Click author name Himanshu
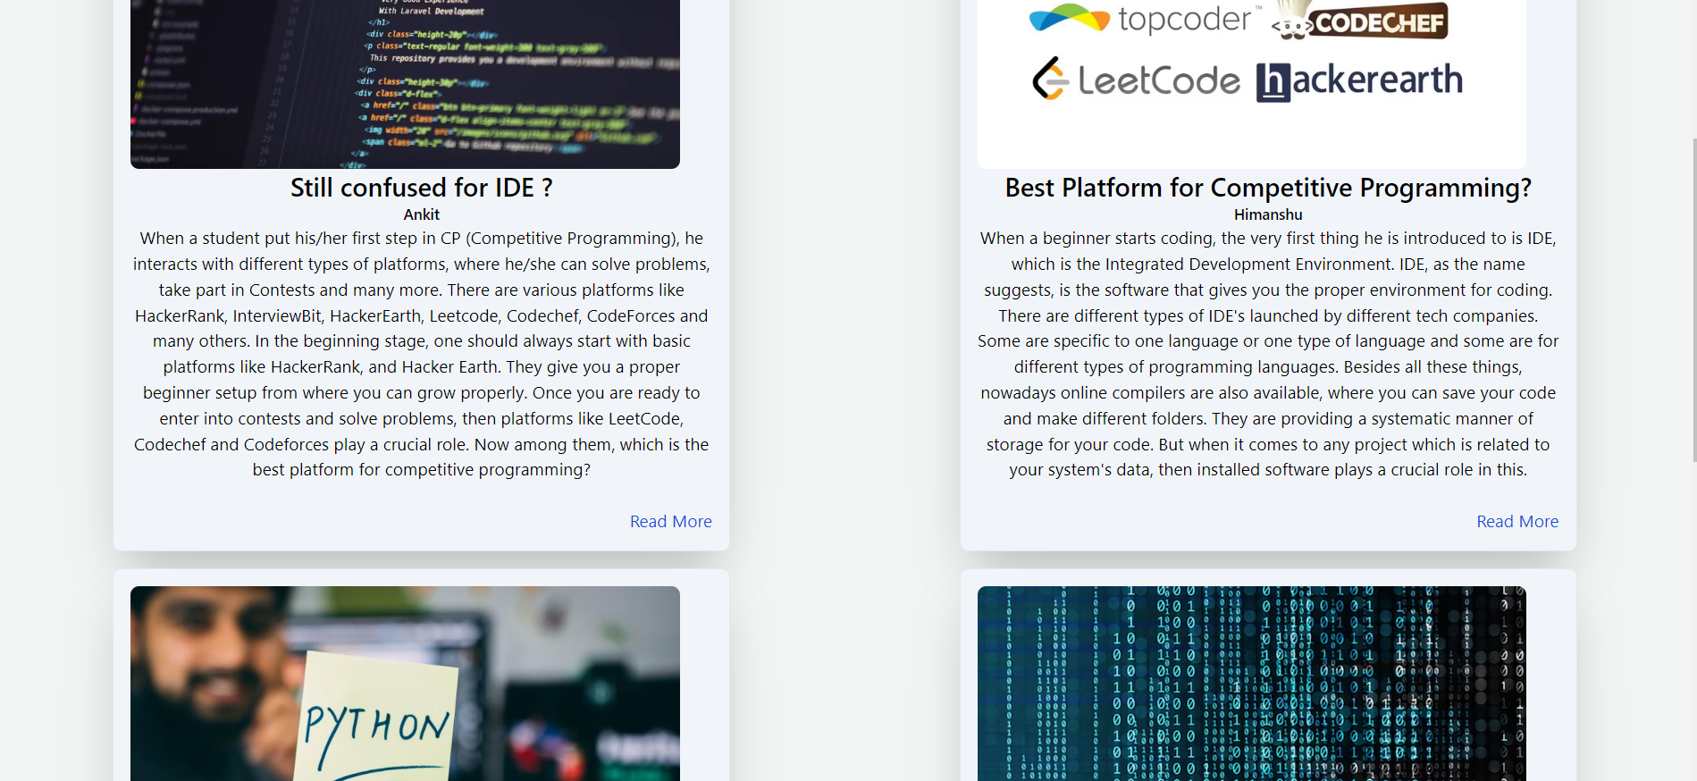 point(1268,214)
